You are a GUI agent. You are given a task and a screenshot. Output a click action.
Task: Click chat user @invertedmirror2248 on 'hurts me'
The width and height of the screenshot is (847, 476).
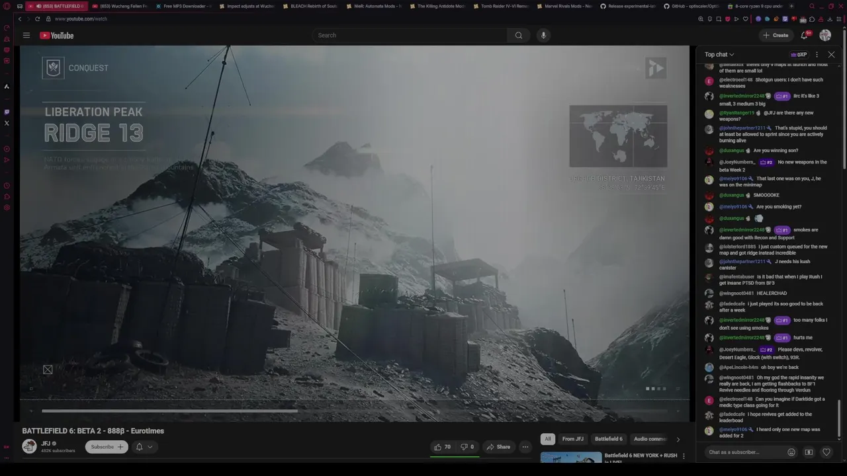coord(742,338)
